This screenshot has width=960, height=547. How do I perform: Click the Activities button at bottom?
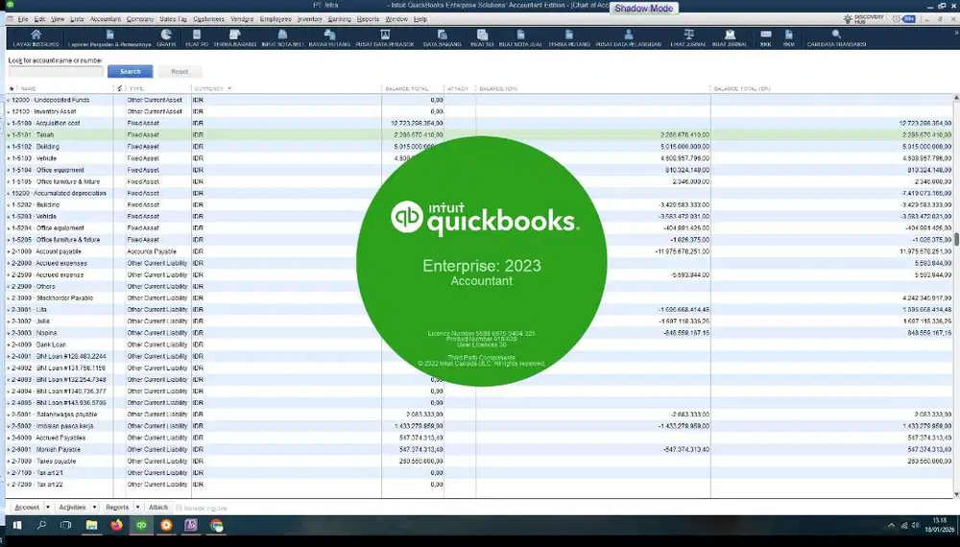pos(72,508)
